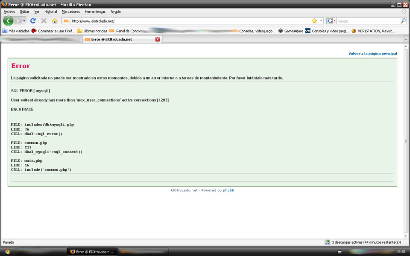The height and width of the screenshot is (256, 410).
Task: Click Volver a la página principal link
Action: [372, 54]
